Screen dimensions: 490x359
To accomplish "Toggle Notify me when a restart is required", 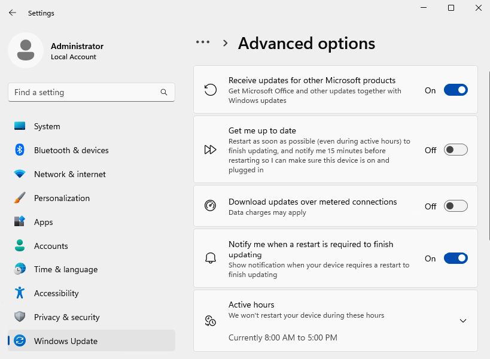I will click(455, 258).
